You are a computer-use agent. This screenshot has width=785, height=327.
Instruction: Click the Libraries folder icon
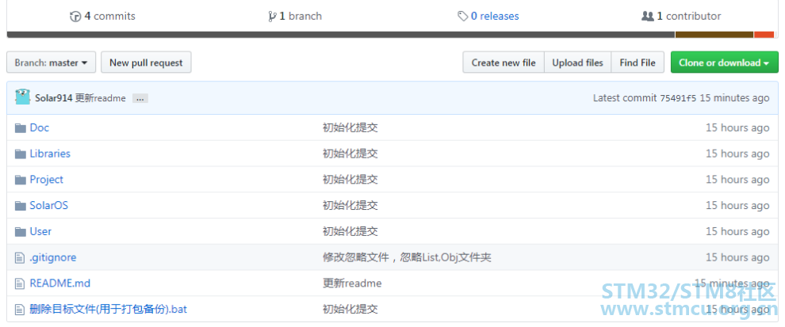20,154
